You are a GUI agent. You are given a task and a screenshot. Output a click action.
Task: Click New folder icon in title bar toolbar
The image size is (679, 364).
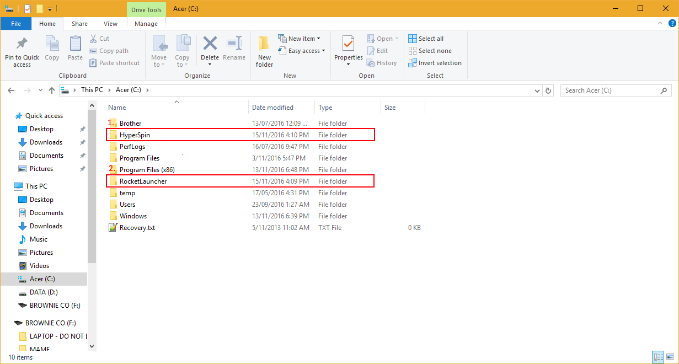coord(40,8)
